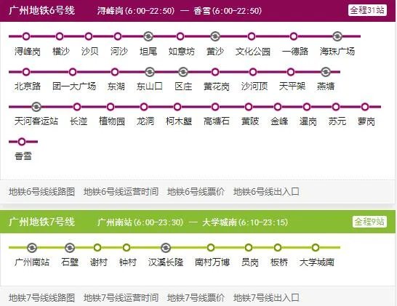This screenshot has height=306, width=397.
Task: Click the 谢村 station circle
Action: click(97, 248)
